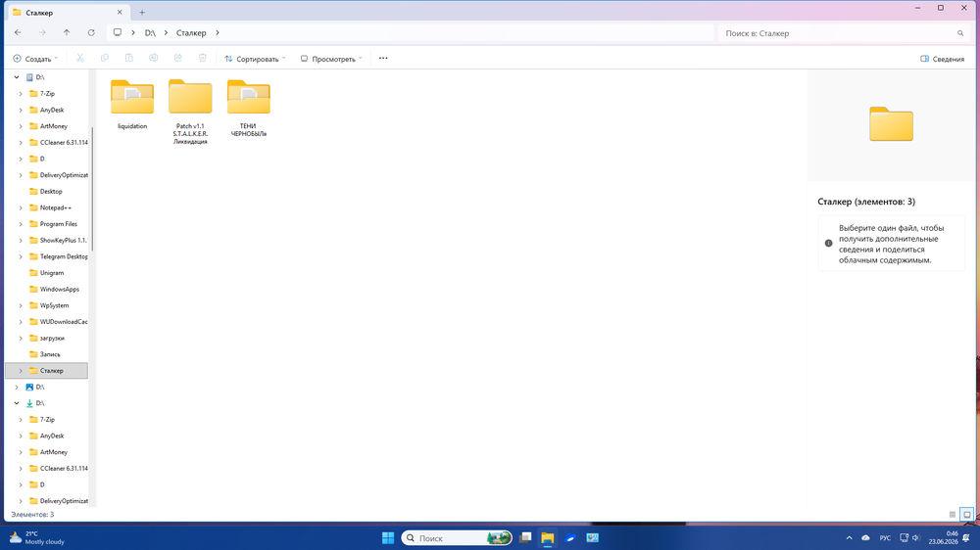Click the Rename icon in toolbar
The image size is (980, 550).
coord(153,58)
